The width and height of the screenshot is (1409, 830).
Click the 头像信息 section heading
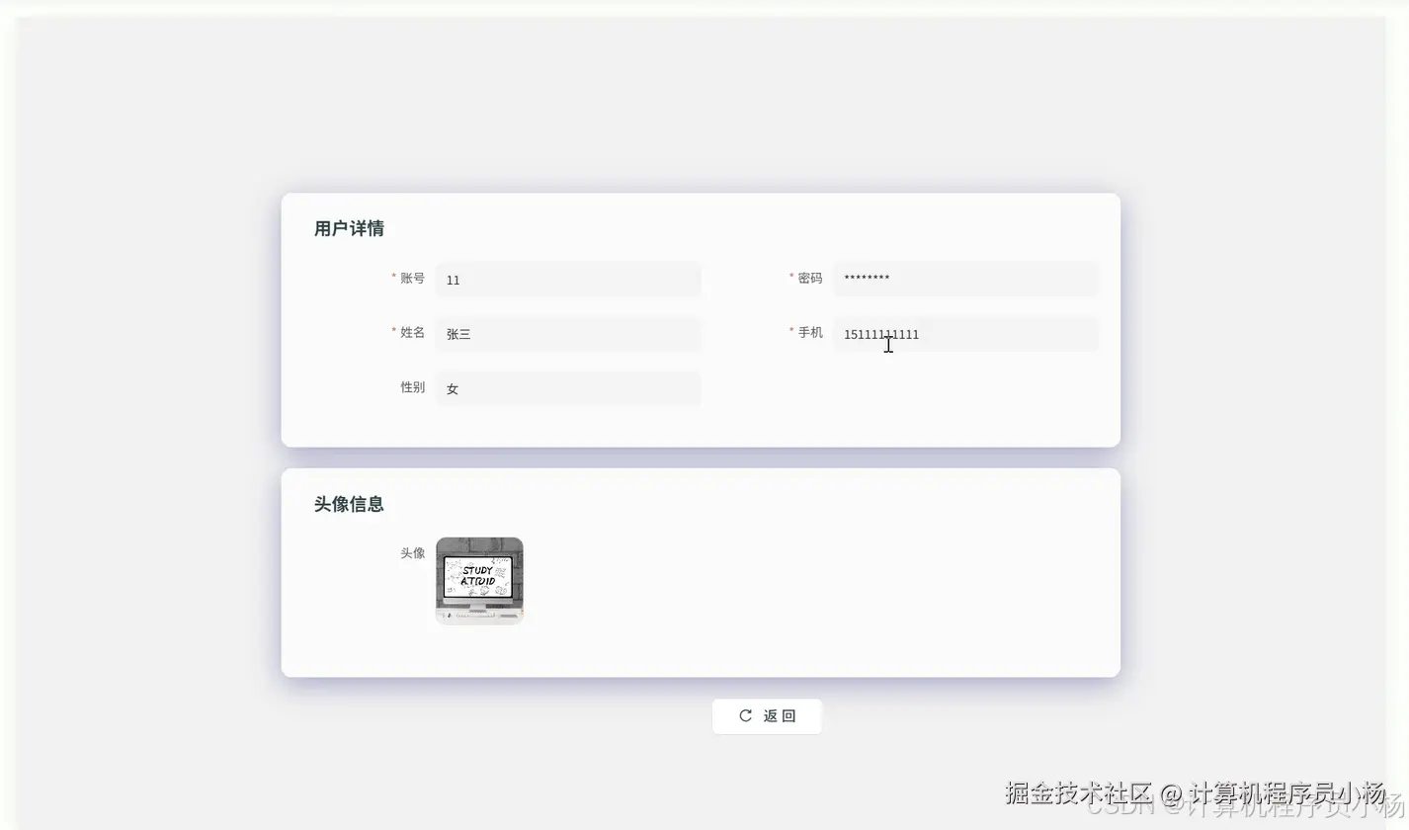coord(349,504)
